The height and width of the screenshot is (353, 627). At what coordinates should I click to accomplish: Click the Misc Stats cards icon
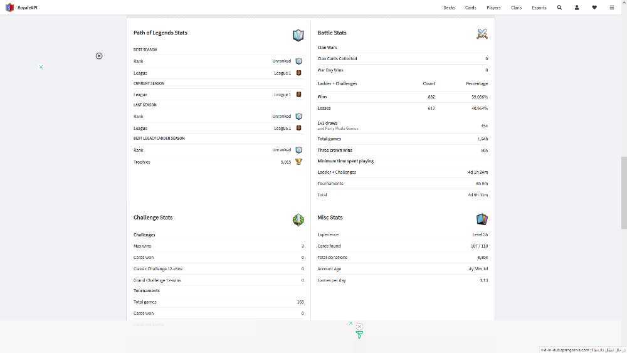click(x=482, y=219)
